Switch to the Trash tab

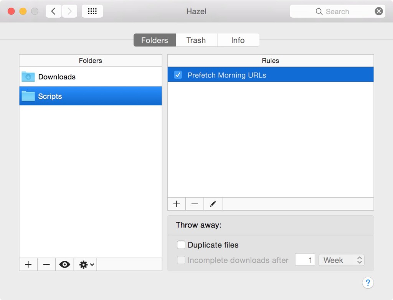(196, 40)
